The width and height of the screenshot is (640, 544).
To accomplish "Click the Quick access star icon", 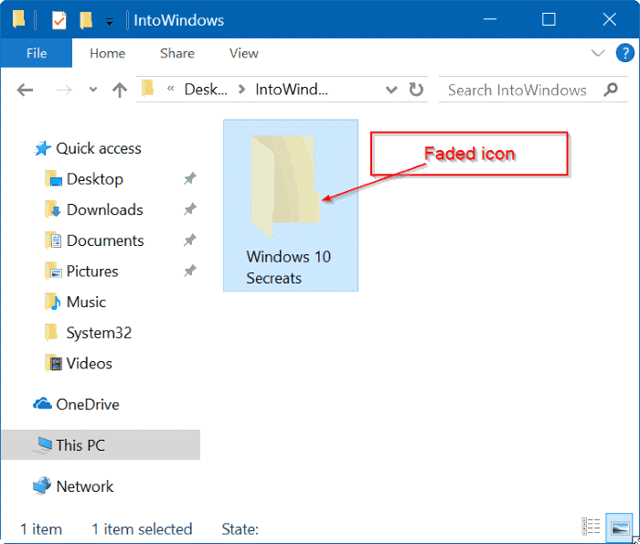I will (x=42, y=148).
